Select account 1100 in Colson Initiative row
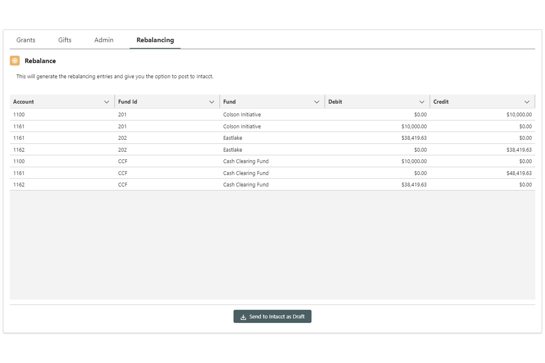 [x=19, y=115]
